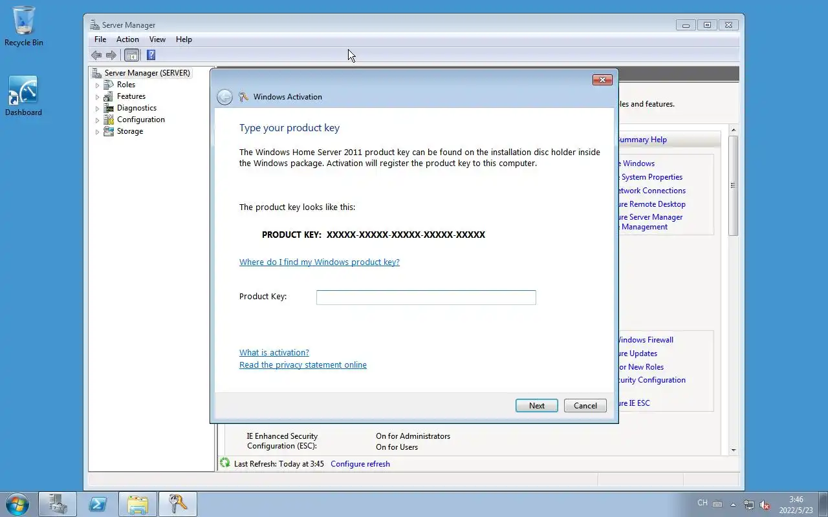Open Server Manager from the taskbar
Viewport: 828px width, 517px height.
click(x=58, y=504)
